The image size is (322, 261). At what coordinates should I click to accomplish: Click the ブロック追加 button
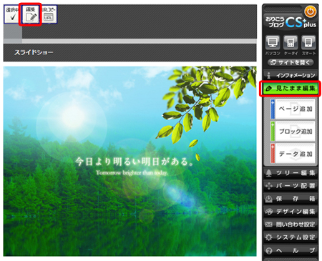pos(293,132)
